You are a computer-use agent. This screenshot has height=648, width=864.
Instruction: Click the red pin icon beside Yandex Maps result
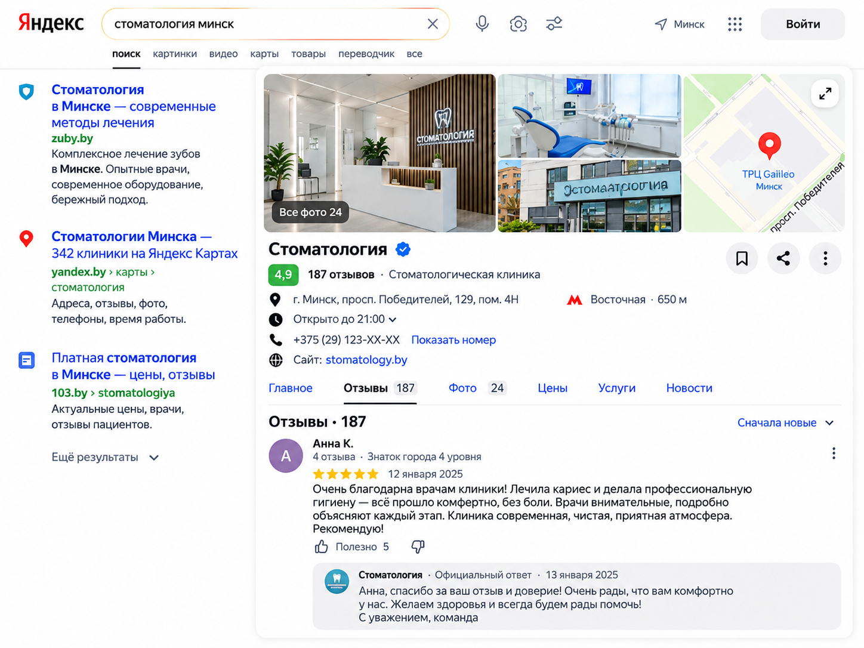point(26,239)
